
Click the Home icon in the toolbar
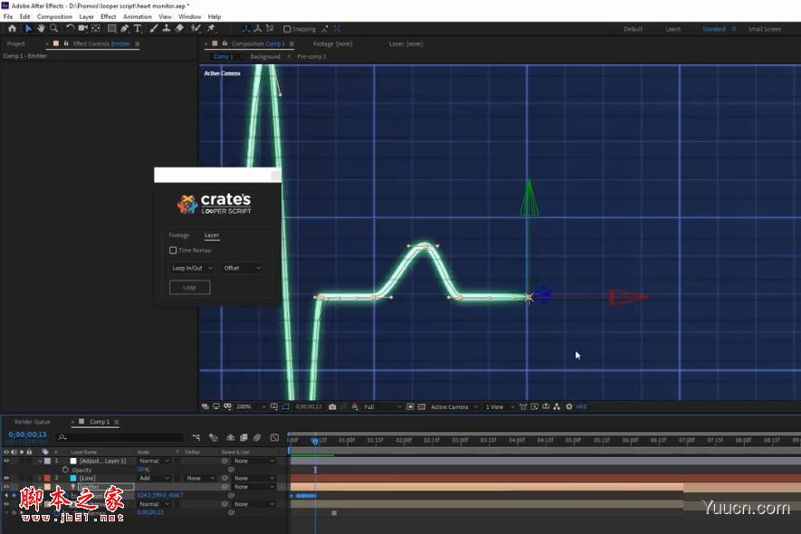[x=13, y=29]
